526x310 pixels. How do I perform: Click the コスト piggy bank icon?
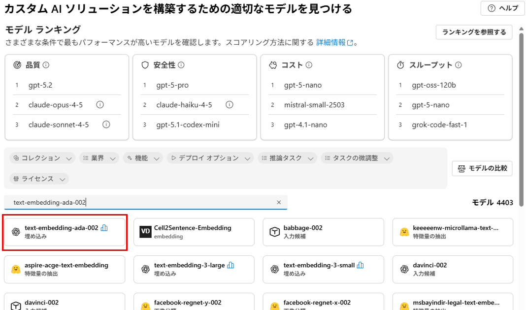273,65
